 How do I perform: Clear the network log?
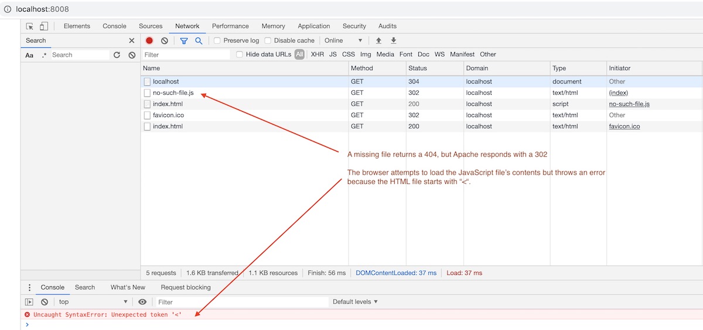[x=165, y=40]
